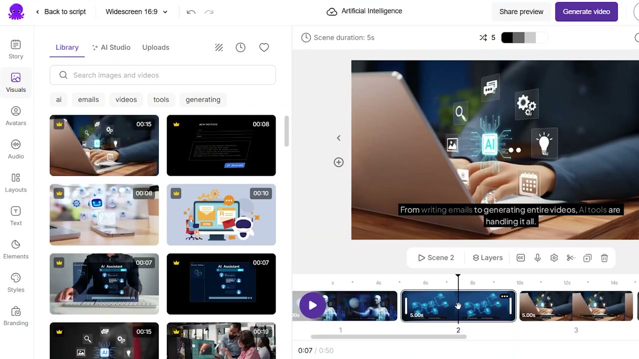Open the Branding sidebar panel
639x359 pixels.
tap(16, 317)
